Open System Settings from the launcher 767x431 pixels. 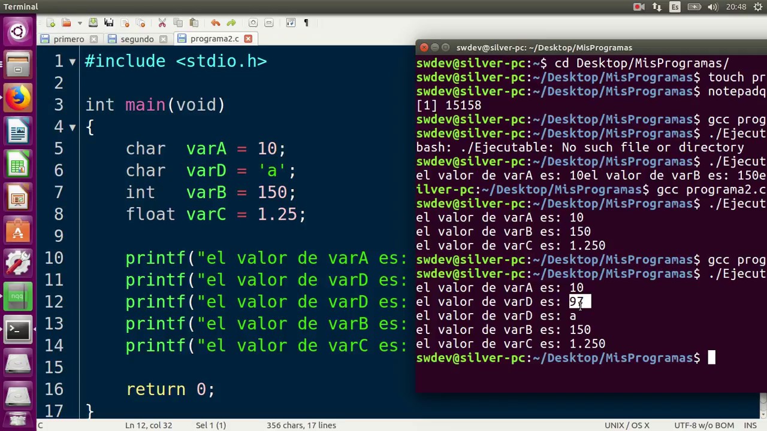click(x=17, y=263)
